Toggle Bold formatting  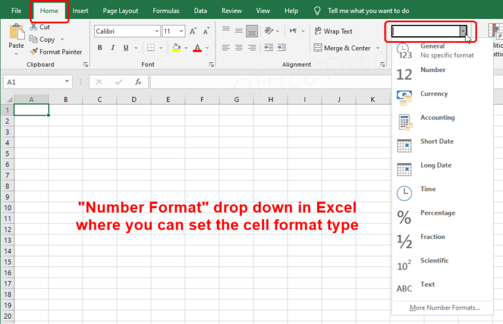(x=100, y=48)
